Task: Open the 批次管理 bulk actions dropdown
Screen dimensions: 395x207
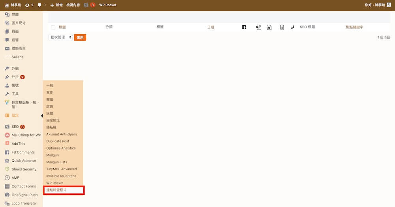Action: (x=60, y=37)
